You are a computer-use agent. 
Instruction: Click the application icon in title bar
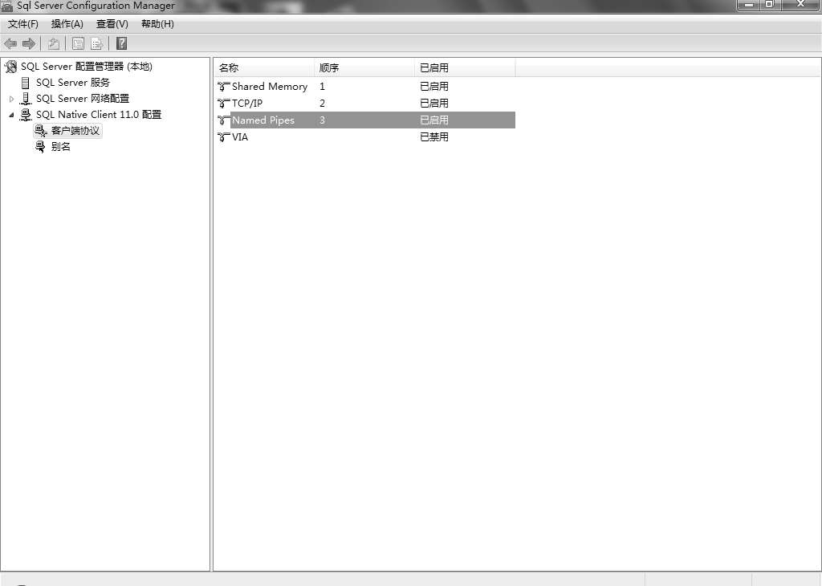point(6,6)
